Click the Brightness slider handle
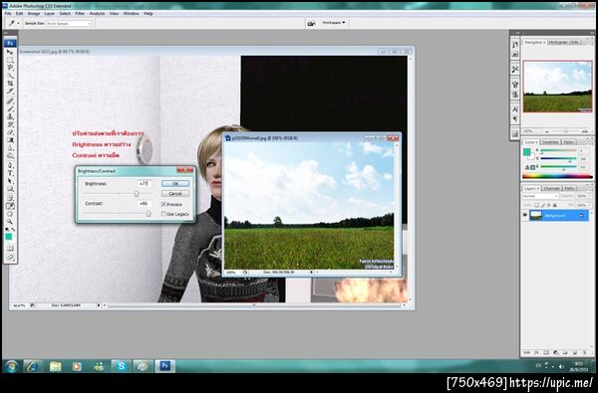The width and height of the screenshot is (598, 393). 137,194
